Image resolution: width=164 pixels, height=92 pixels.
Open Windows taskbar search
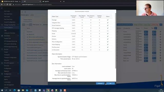[6, 90]
